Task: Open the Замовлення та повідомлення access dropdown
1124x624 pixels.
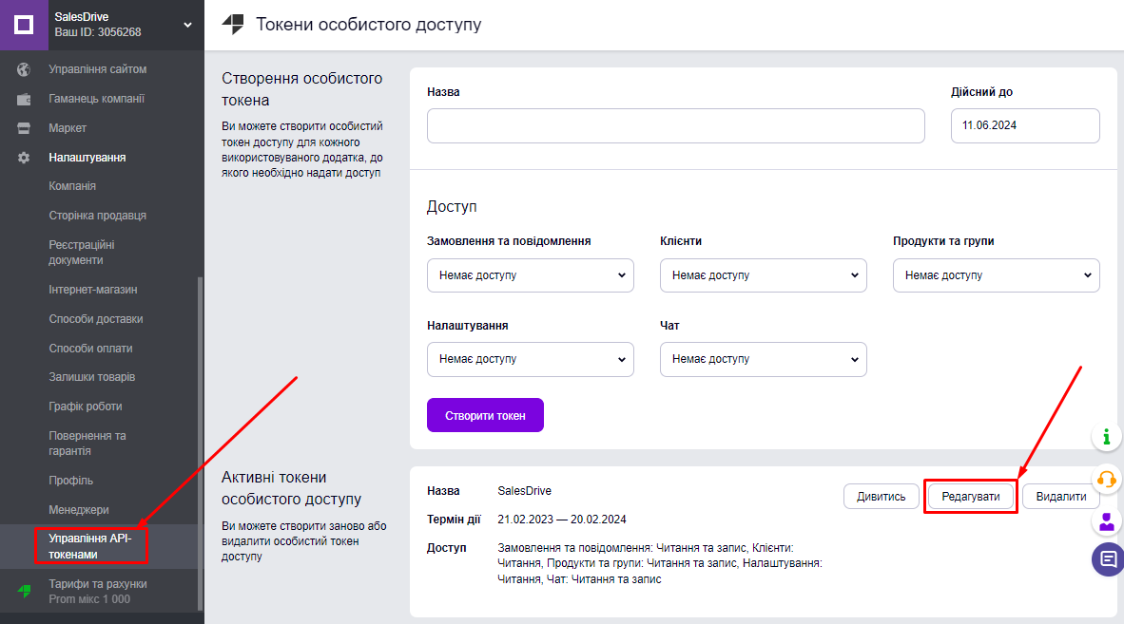Action: (x=531, y=275)
